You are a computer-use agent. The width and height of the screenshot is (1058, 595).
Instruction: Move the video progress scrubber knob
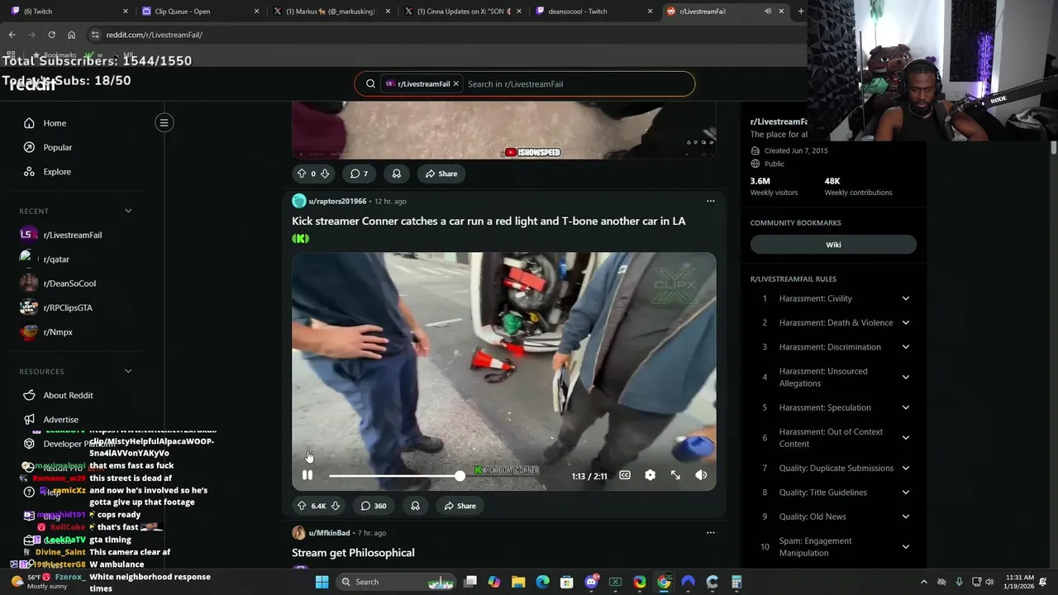[x=460, y=475]
